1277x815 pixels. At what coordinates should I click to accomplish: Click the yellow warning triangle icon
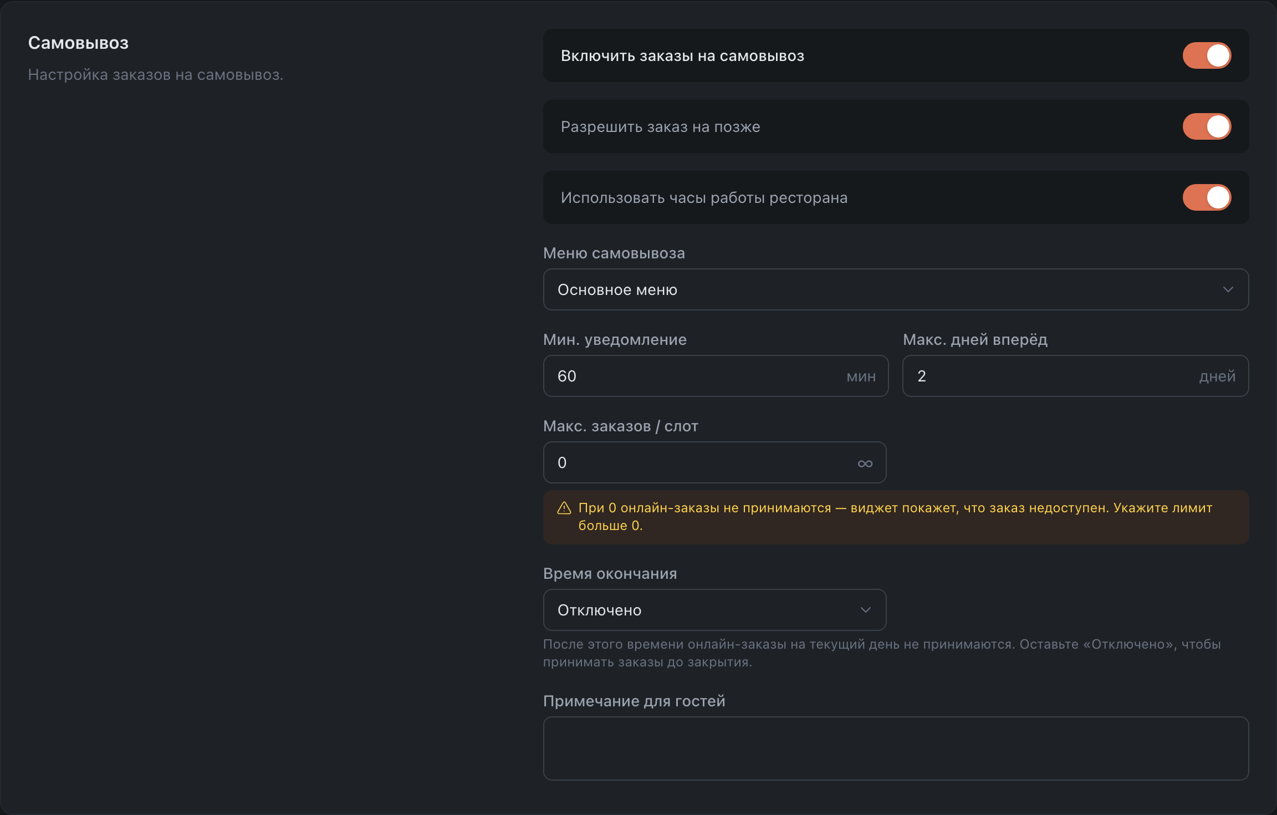[564, 508]
